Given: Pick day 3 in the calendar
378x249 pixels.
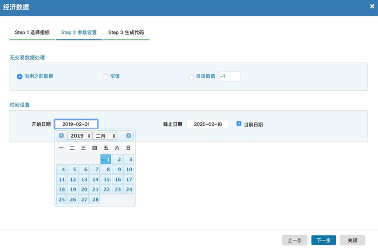Looking at the screenshot, I should (x=129, y=159).
